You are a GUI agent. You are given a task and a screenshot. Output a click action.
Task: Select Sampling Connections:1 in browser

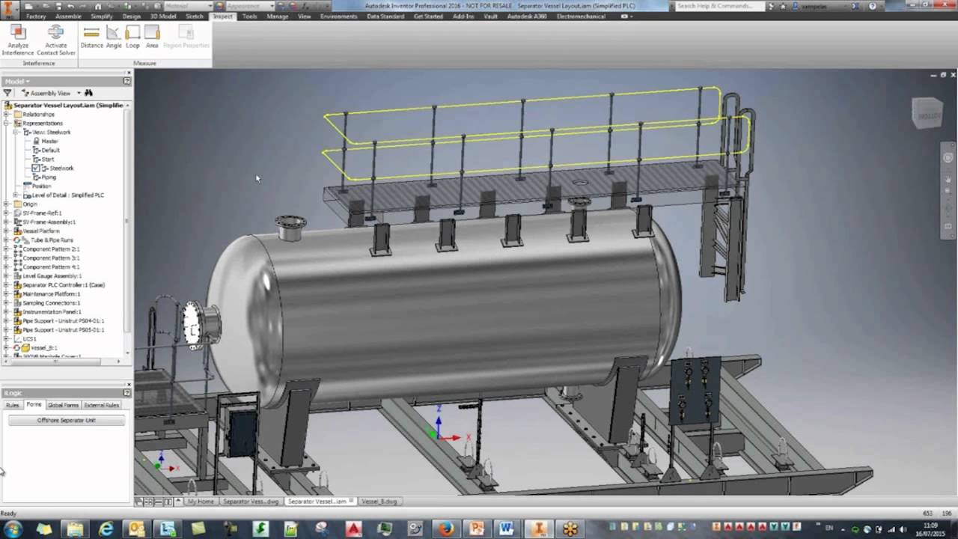coord(50,303)
